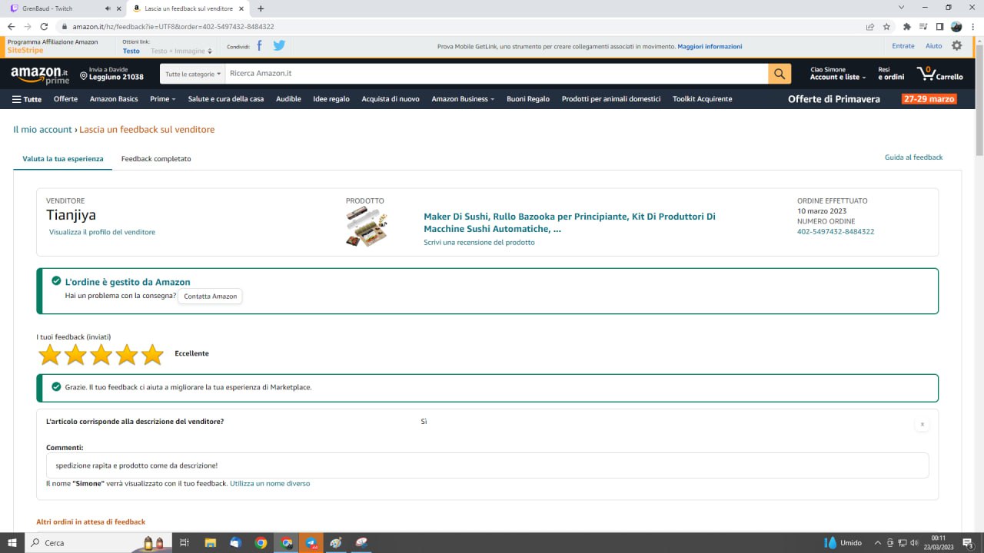Click the 'Testo' SiteStripe link option

[x=131, y=51]
